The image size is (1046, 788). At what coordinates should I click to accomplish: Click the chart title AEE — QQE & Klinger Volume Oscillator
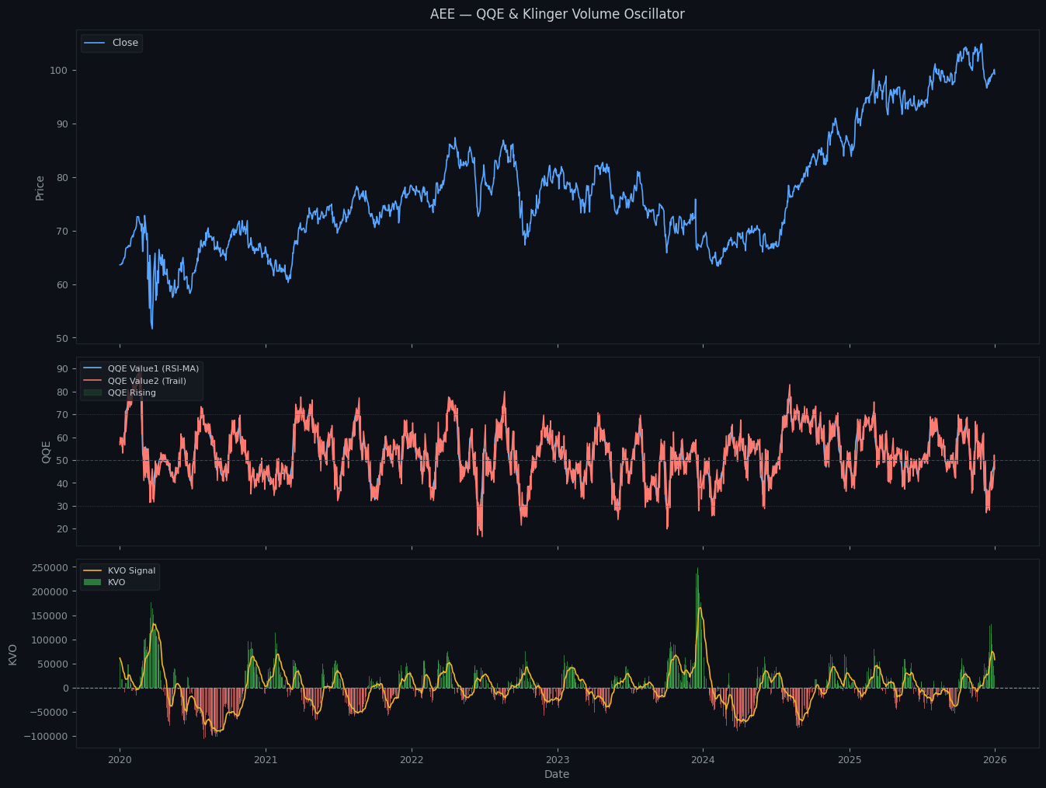pyautogui.click(x=557, y=14)
